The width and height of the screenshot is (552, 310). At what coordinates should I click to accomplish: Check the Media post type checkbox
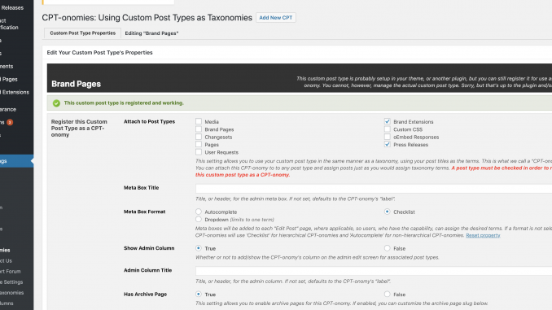[199, 121]
